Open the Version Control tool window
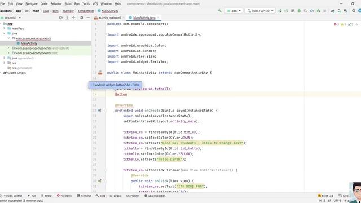The image size is (361, 203). (x=11, y=196)
